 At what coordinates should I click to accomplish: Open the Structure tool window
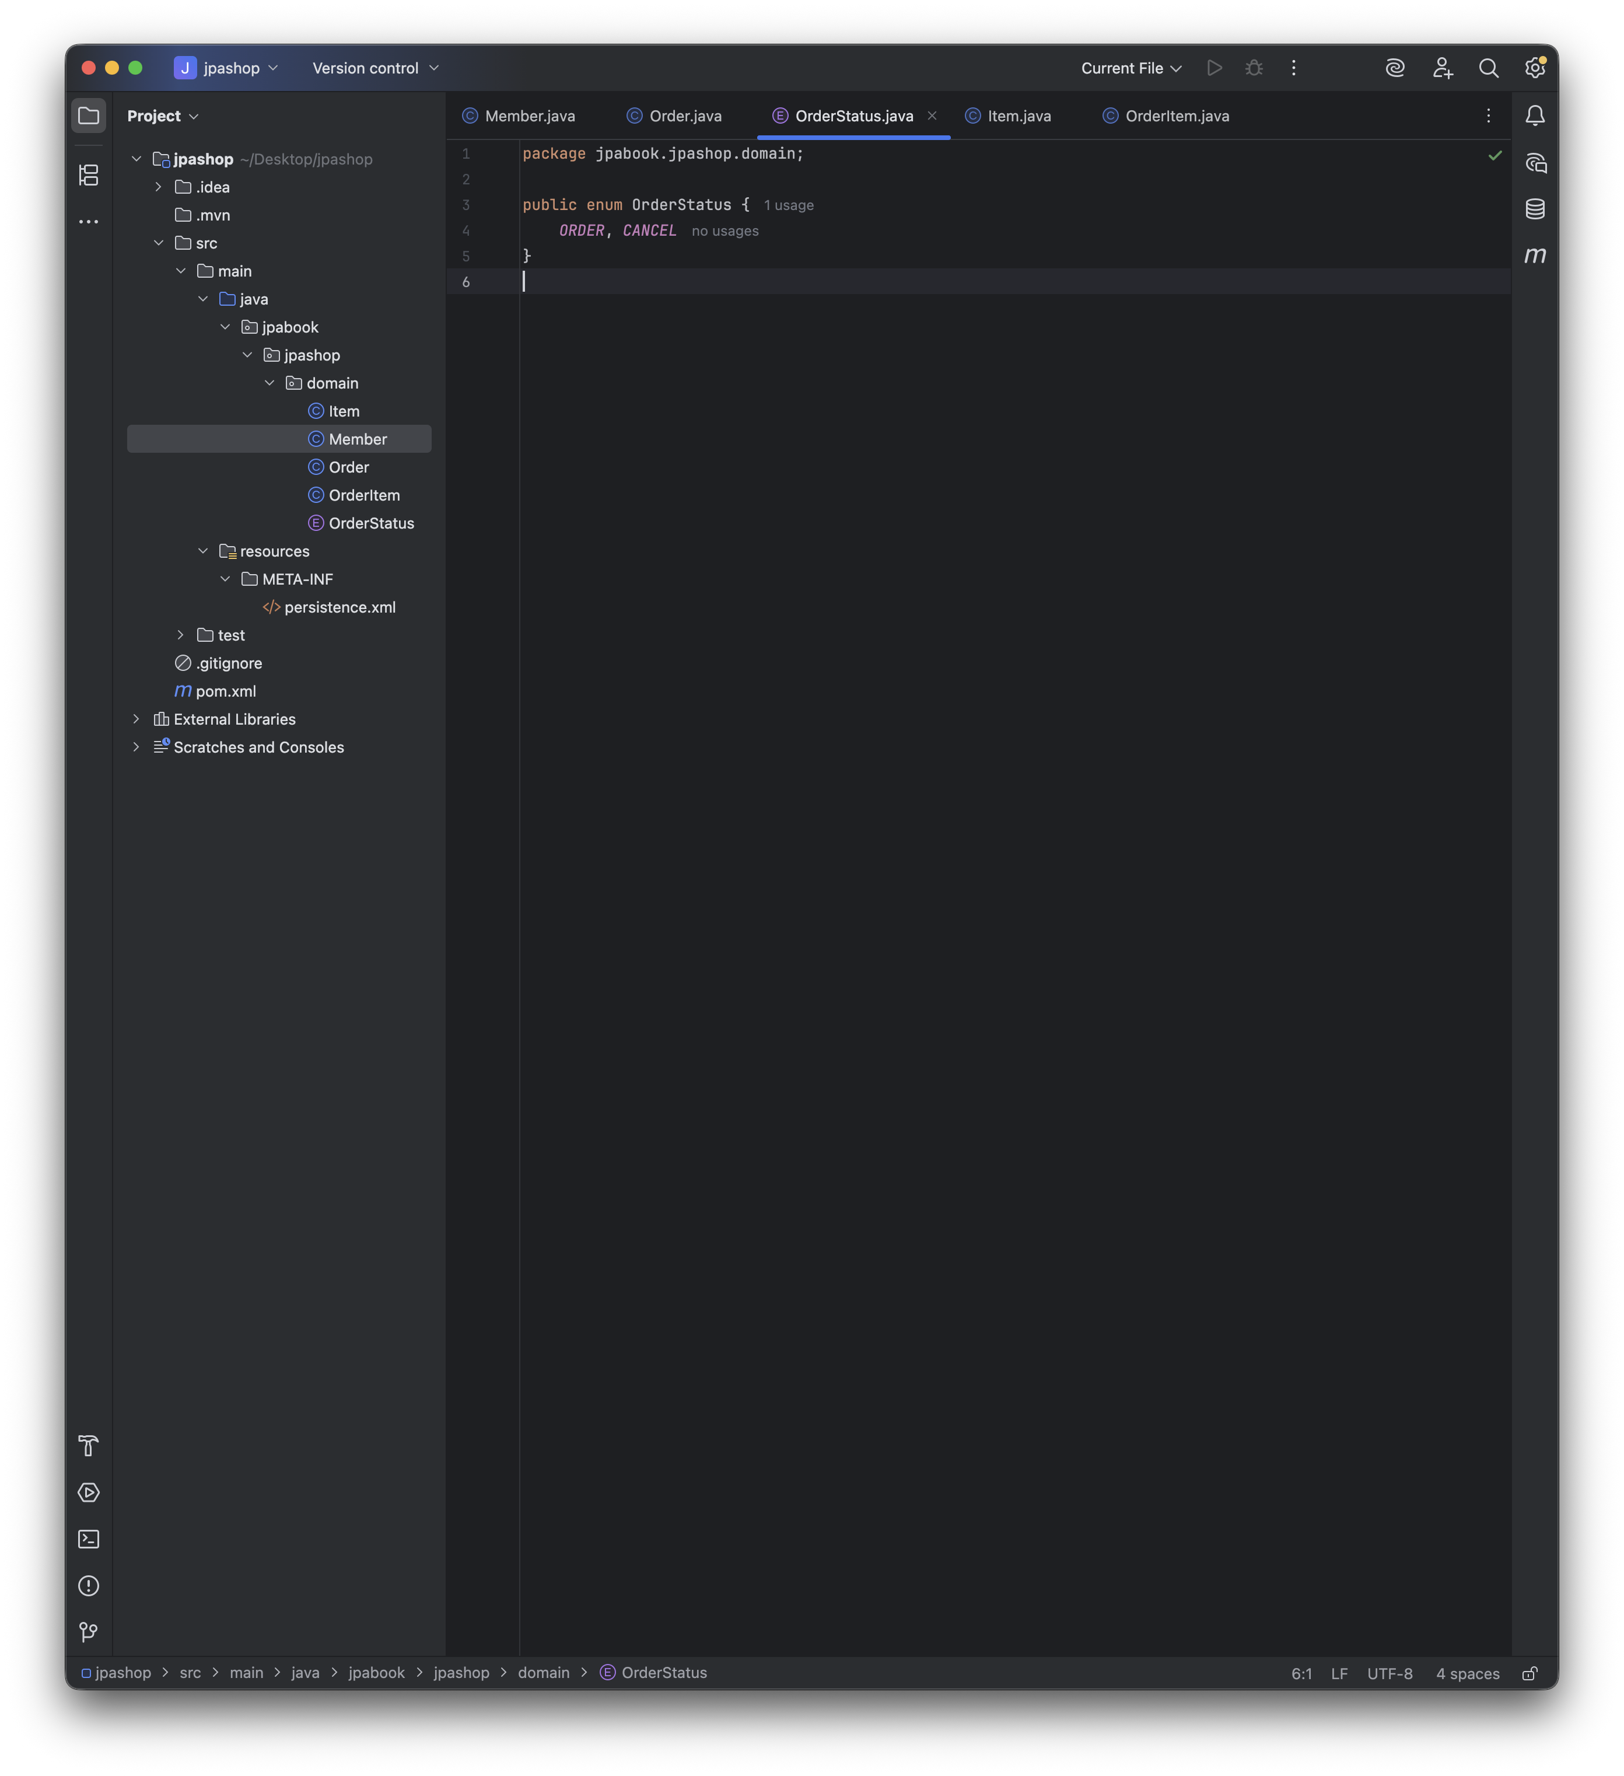click(89, 175)
